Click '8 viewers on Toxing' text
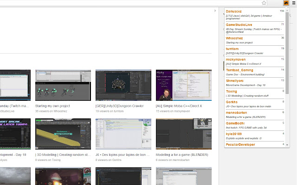 tap(48, 160)
